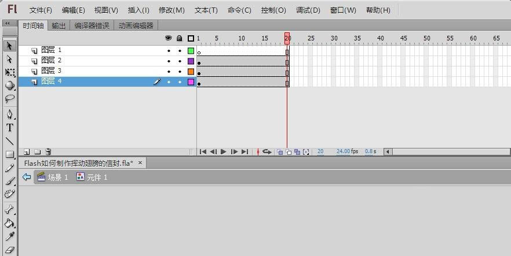Pick the Pen tool in toolbox
Image resolution: width=511 pixels, height=256 pixels.
click(9, 114)
